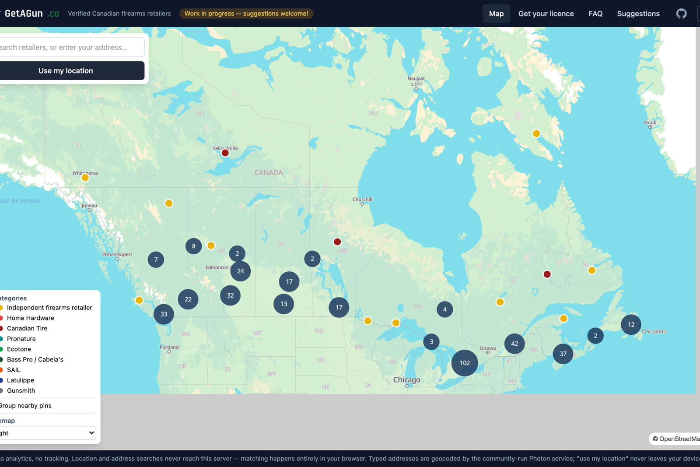Open Get your licence page
This screenshot has height=467, width=700.
click(x=546, y=14)
